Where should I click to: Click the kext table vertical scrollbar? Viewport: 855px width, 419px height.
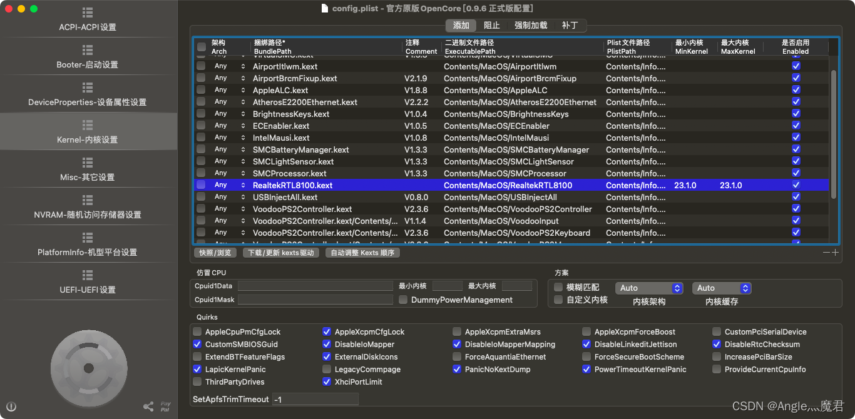click(833, 134)
